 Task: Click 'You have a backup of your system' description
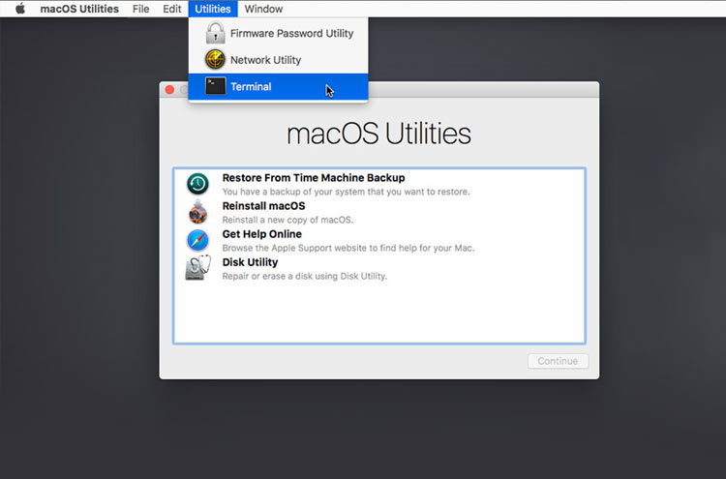tap(346, 192)
